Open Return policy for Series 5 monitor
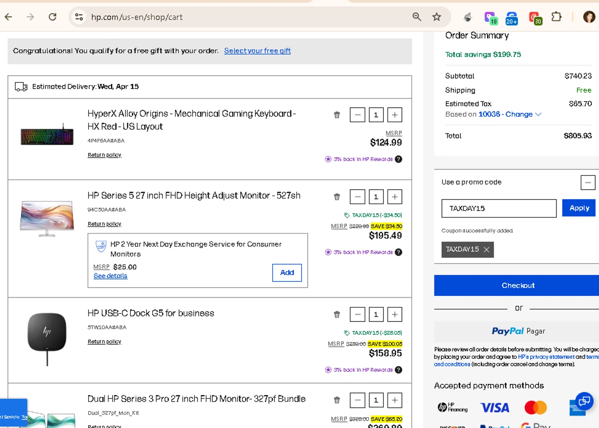 click(x=104, y=224)
